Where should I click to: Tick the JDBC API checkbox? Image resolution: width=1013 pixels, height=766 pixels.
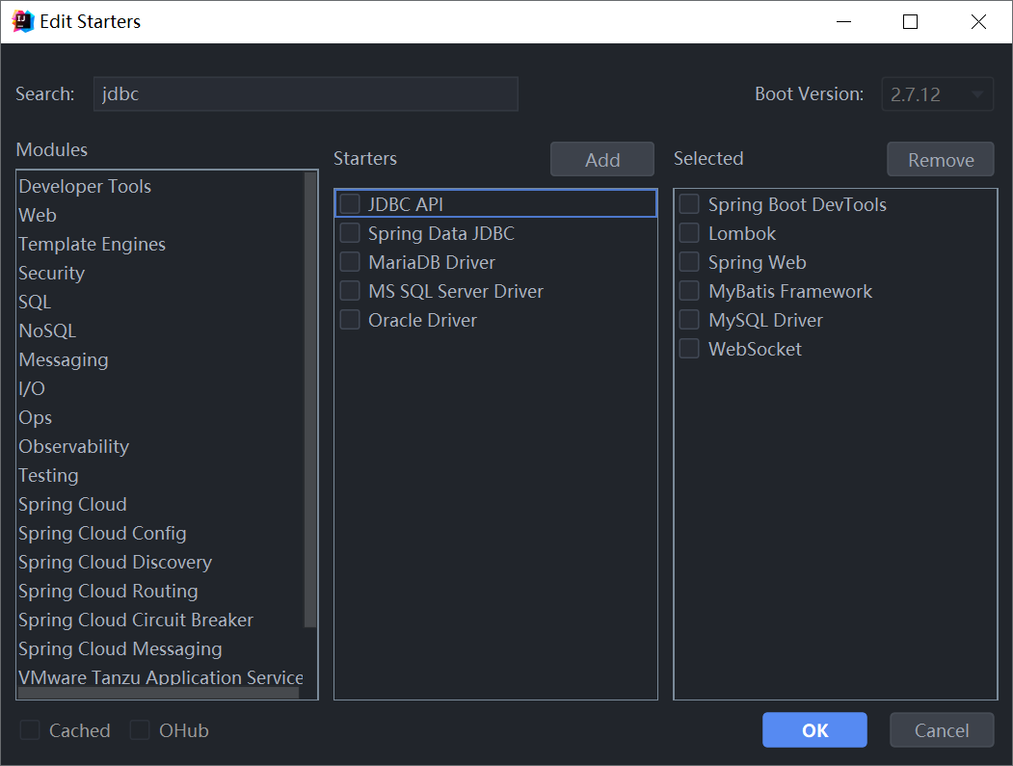(350, 204)
